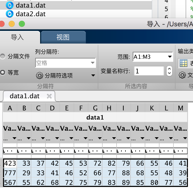Select cell 53 in column F
This screenshot has height=196, width=193.
pyautogui.click(x=81, y=163)
